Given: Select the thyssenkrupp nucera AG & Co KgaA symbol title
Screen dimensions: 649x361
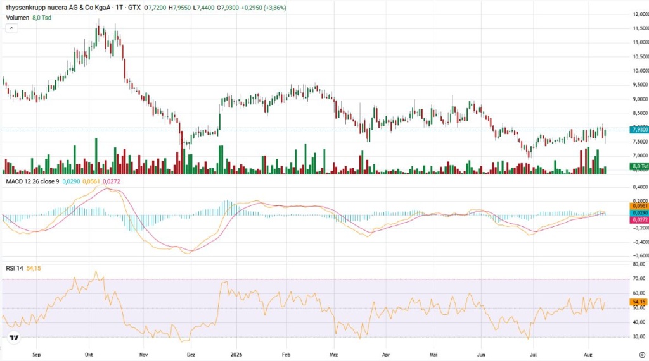Looking at the screenshot, I should [58, 8].
